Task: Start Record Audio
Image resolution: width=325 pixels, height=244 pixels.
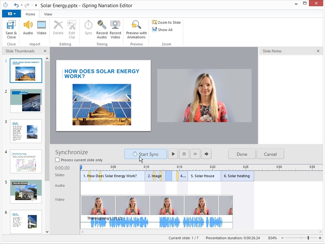Action: pos(102,29)
